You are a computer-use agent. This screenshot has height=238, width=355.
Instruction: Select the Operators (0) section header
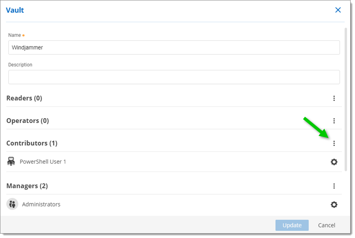(28, 121)
